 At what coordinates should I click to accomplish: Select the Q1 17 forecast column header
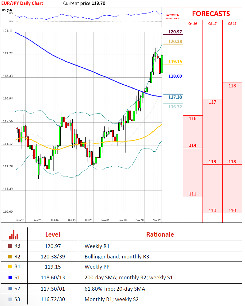[x=212, y=23]
